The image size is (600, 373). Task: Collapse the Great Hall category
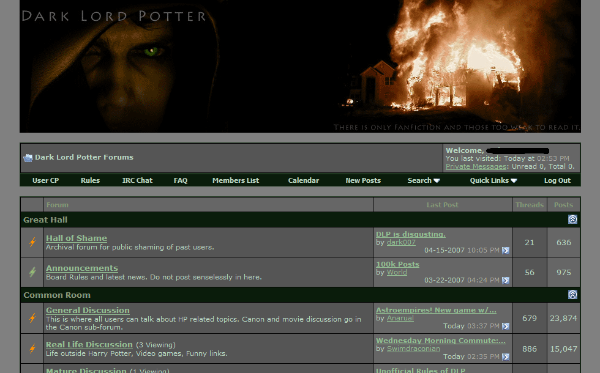pos(572,220)
